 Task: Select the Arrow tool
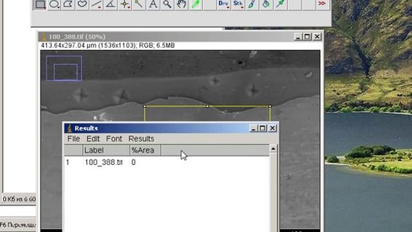281,4
